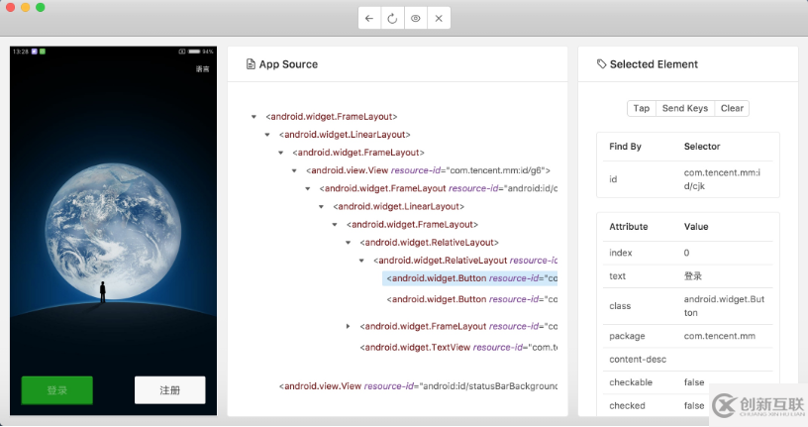Click the index attribute row
The image size is (808, 427).
(x=688, y=254)
